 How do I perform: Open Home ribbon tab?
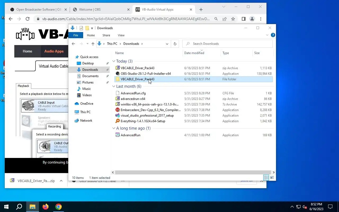coord(91,35)
